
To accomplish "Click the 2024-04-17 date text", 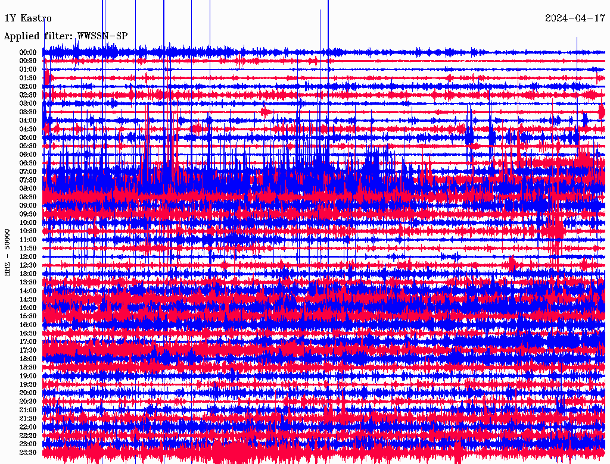I will [575, 18].
